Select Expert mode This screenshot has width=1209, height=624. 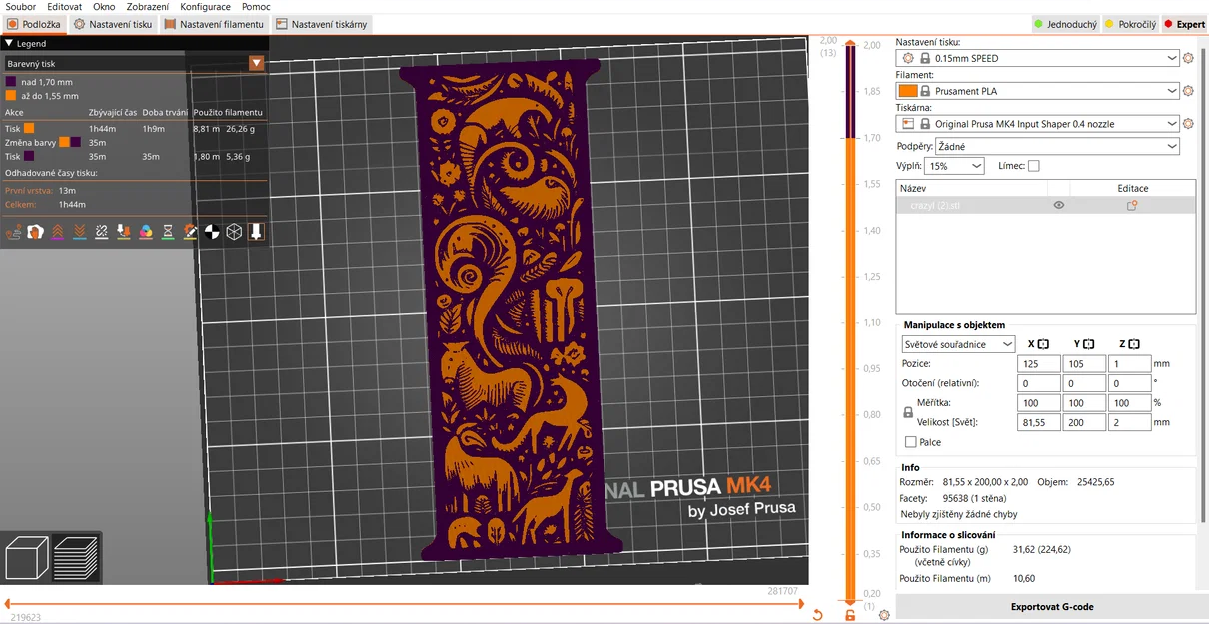[x=1184, y=24]
